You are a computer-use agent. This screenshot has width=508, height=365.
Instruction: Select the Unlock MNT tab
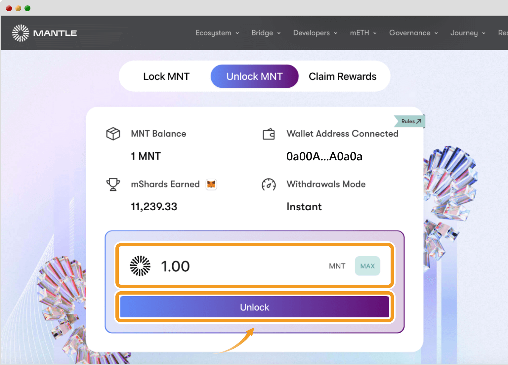coord(255,76)
